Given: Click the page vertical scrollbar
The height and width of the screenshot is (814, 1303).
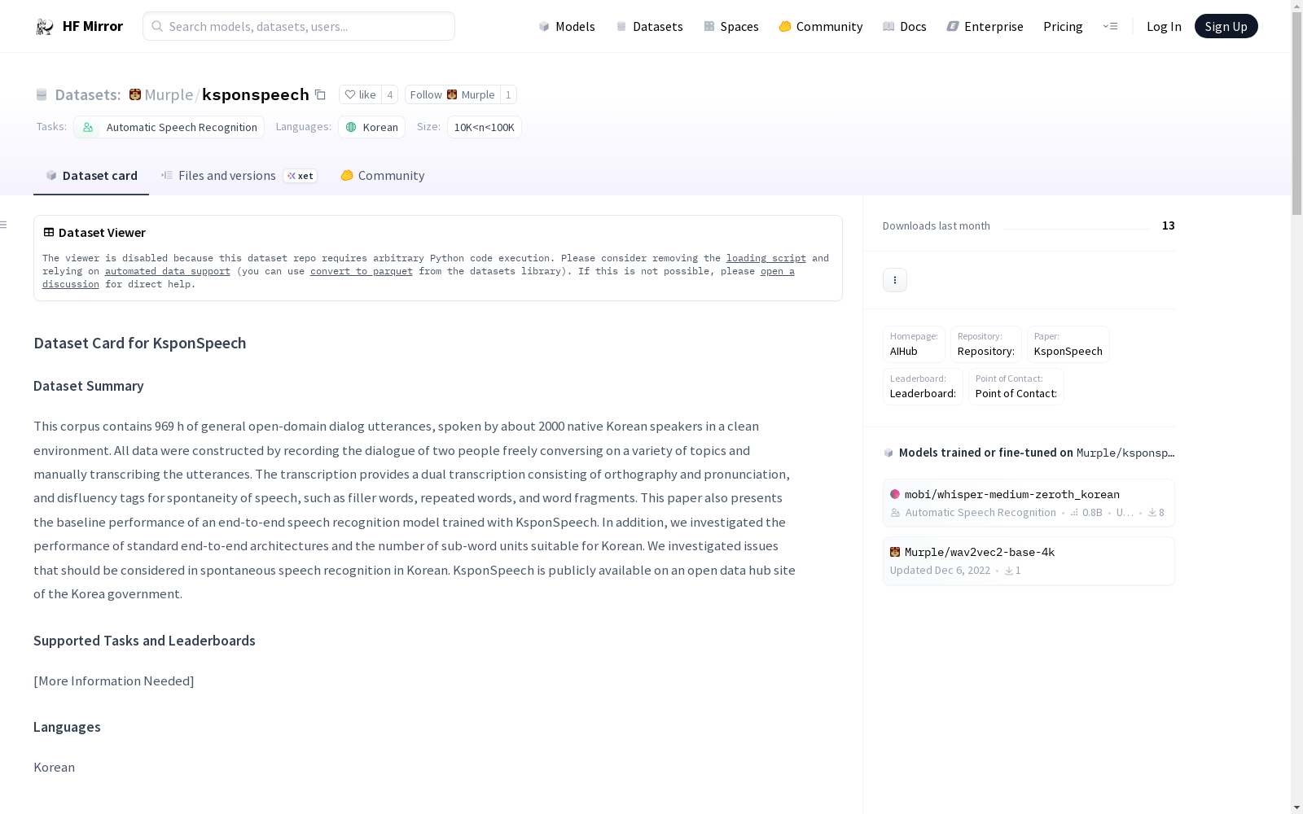Looking at the screenshot, I should [x=1296, y=114].
